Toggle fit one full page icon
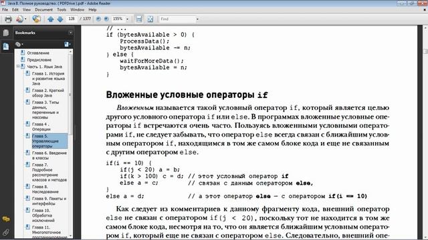This screenshot has height=240, width=428. pos(150,19)
